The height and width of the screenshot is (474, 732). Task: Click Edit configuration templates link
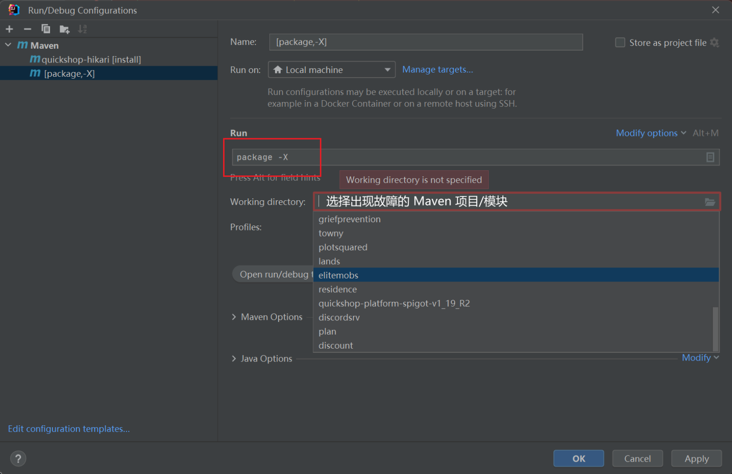click(x=69, y=429)
